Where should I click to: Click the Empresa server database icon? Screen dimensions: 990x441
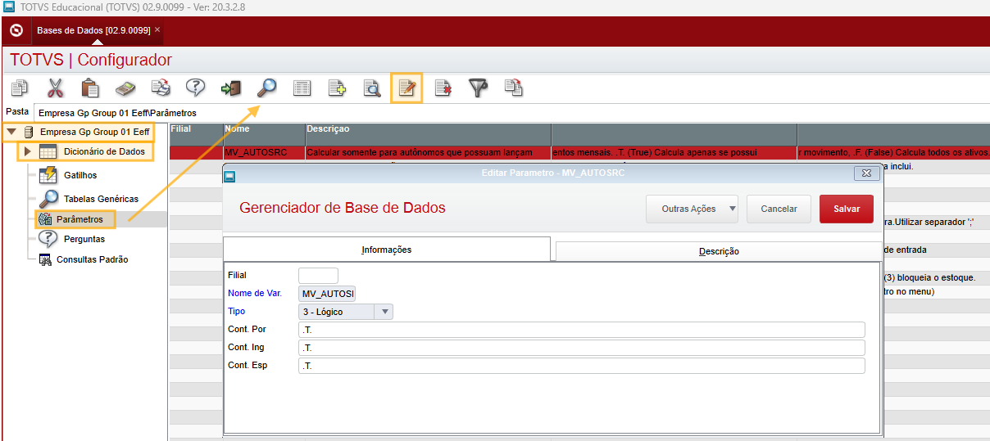(x=29, y=132)
